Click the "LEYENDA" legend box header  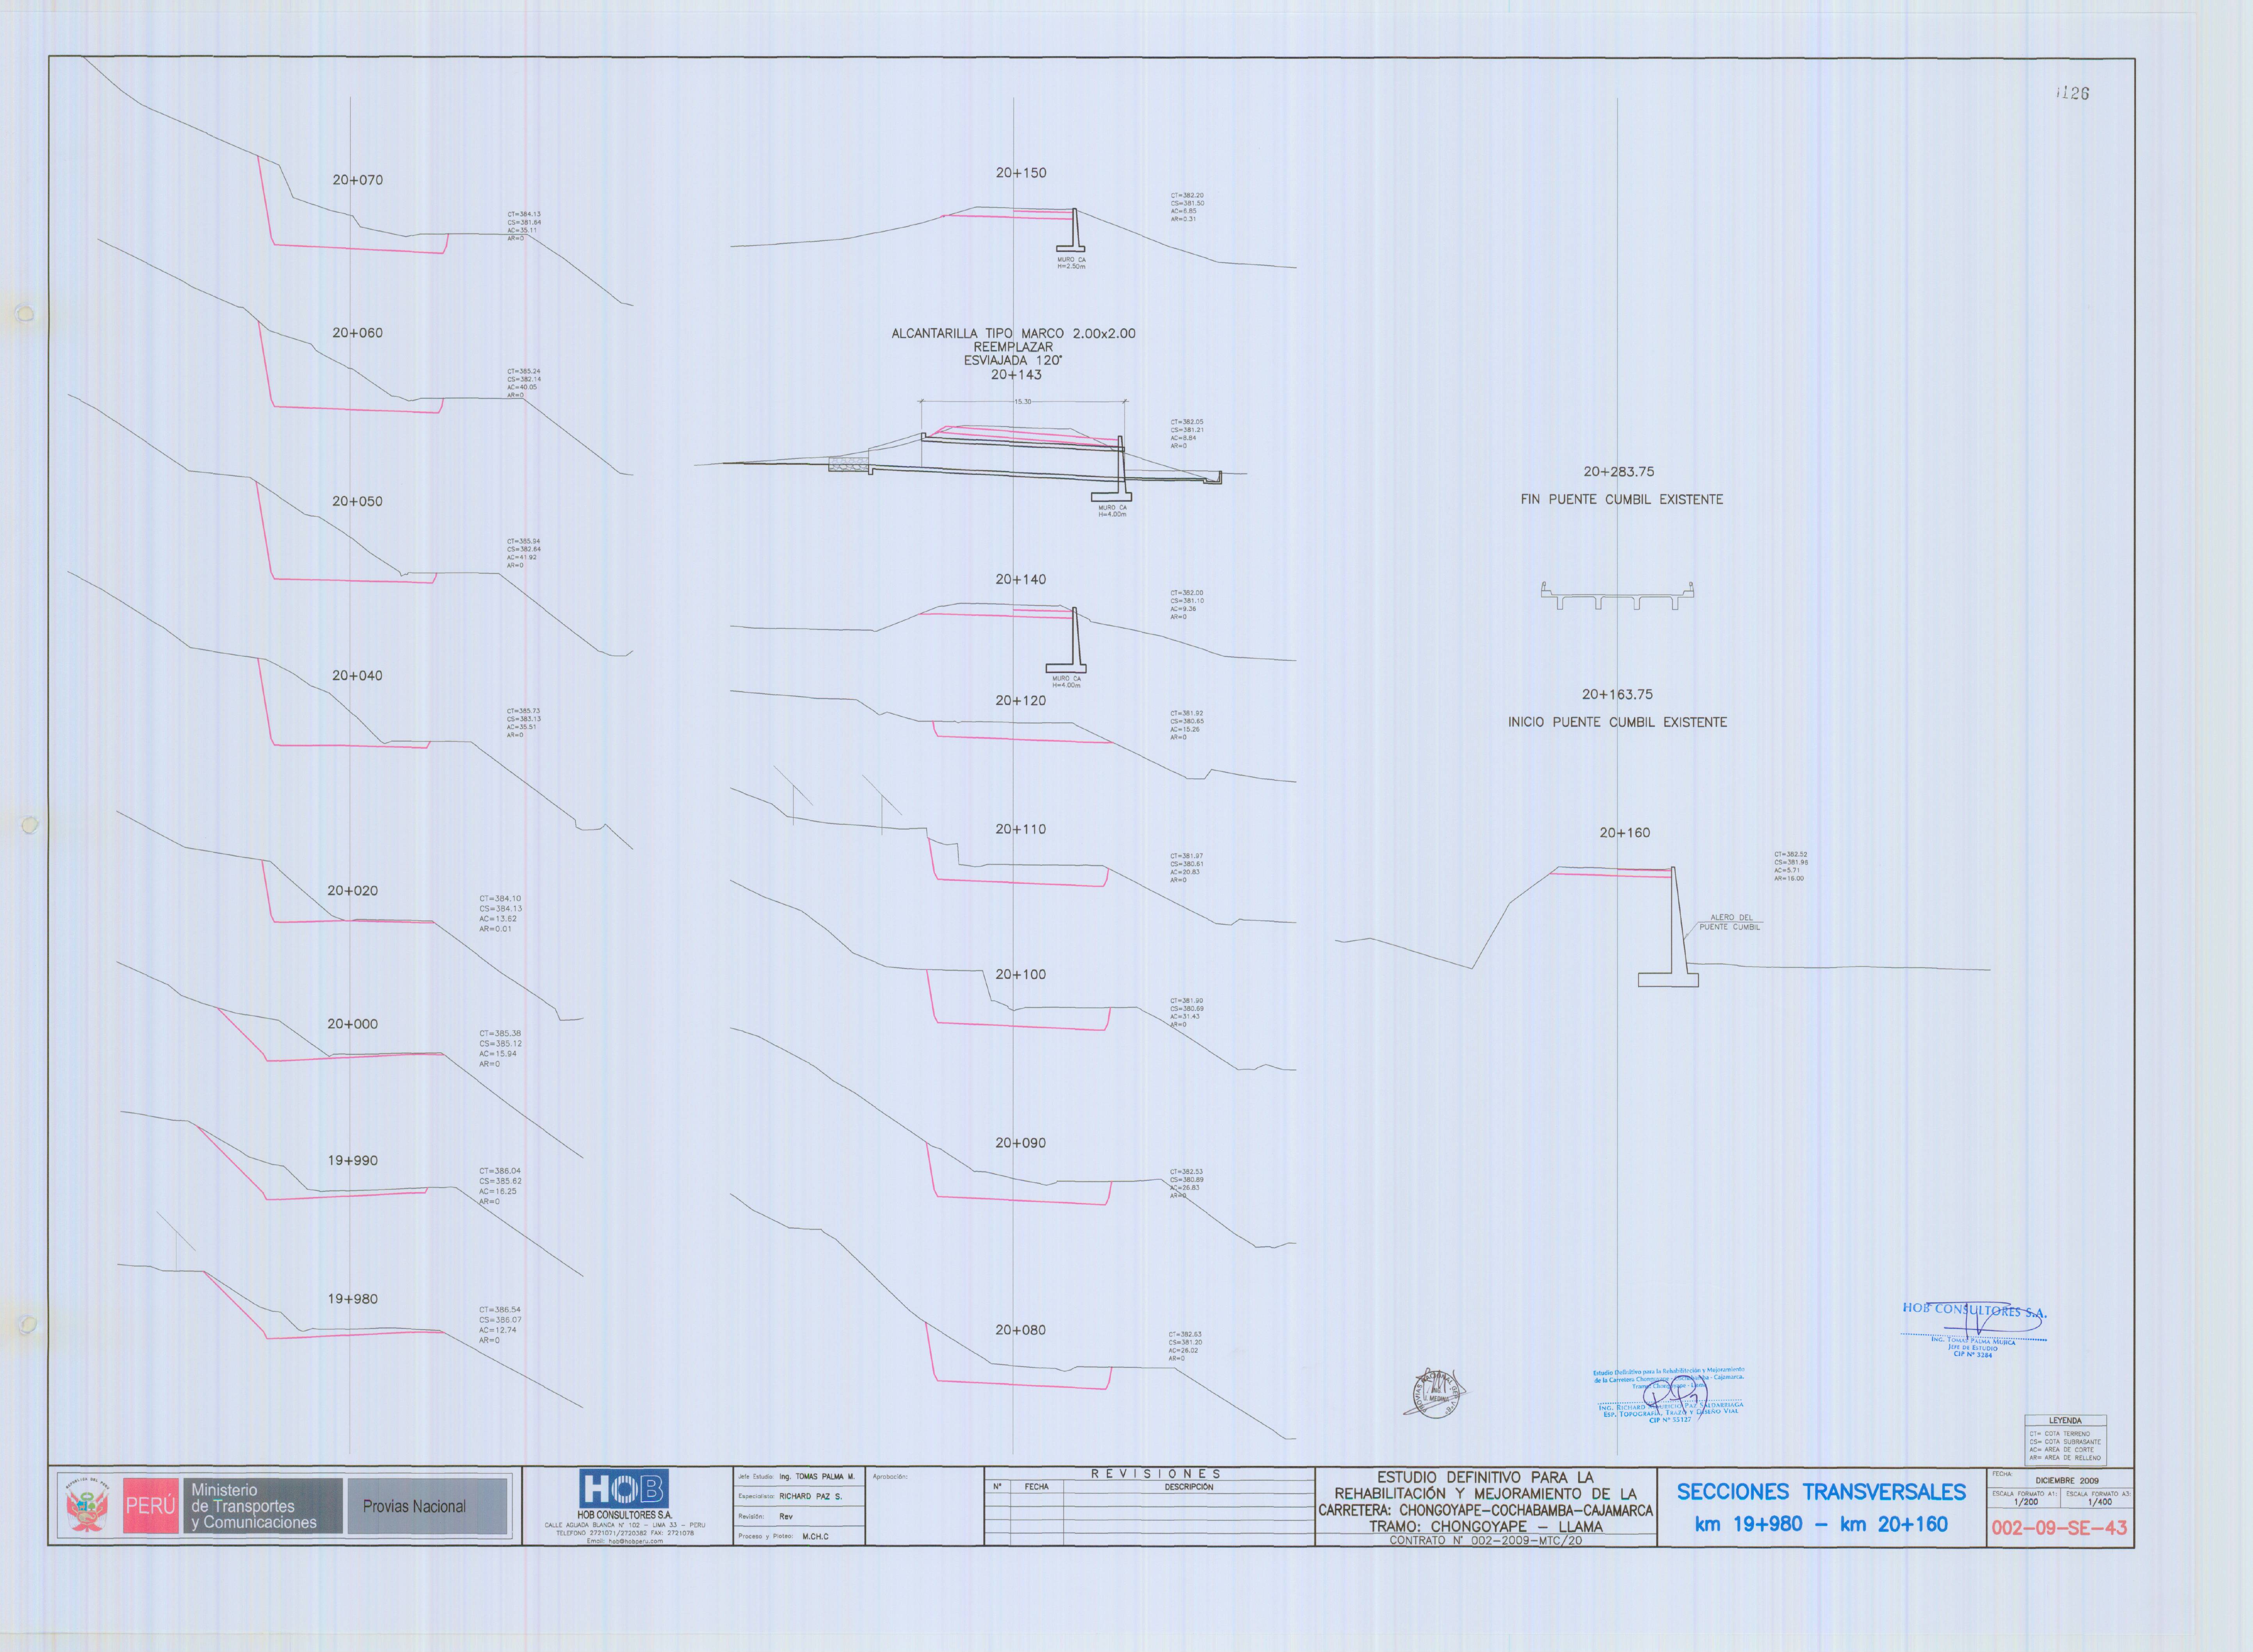point(2065,1421)
